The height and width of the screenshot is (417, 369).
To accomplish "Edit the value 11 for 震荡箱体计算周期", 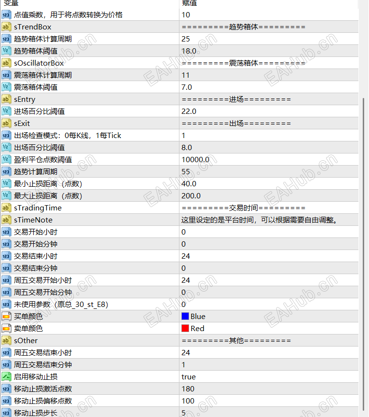I will tap(185, 75).
